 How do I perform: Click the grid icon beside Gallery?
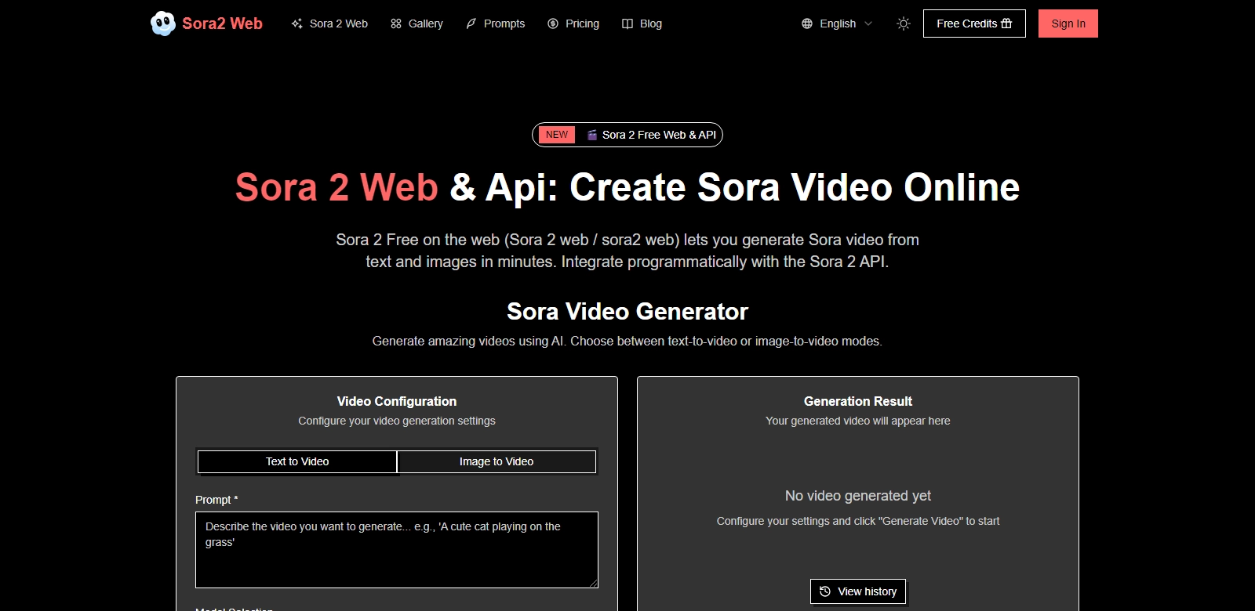(x=396, y=23)
